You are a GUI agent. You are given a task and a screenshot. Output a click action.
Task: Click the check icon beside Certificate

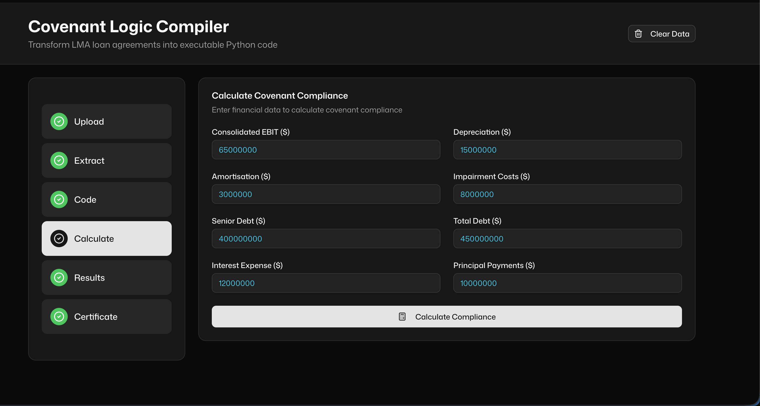click(x=59, y=316)
